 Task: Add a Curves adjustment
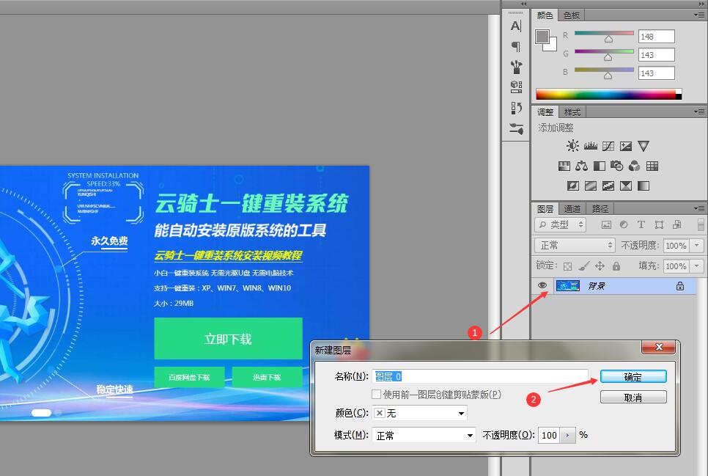coord(608,145)
